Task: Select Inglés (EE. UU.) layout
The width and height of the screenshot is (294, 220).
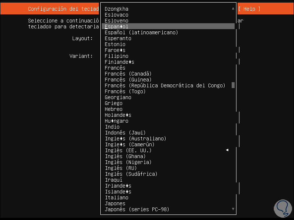Action: pyautogui.click(x=128, y=150)
